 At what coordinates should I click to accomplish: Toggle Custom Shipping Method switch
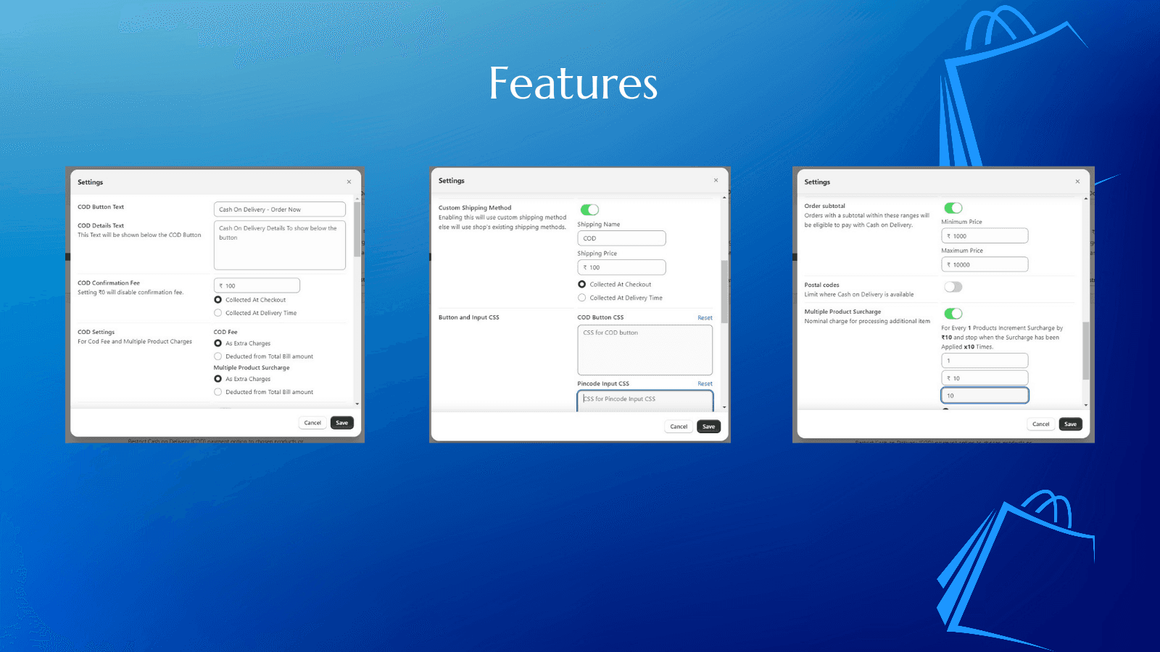point(589,209)
